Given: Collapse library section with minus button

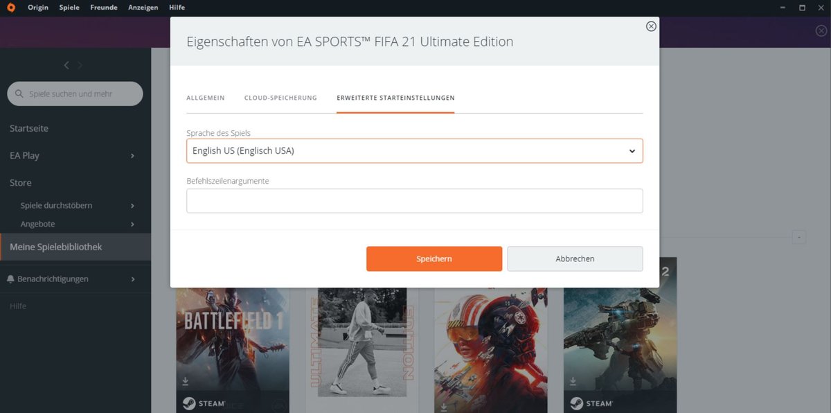Looking at the screenshot, I should [798, 238].
